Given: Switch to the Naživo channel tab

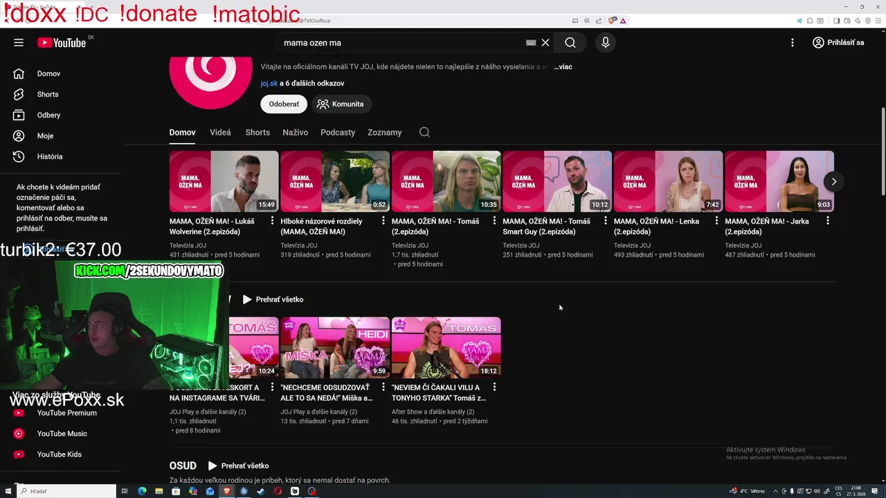Looking at the screenshot, I should pos(295,132).
